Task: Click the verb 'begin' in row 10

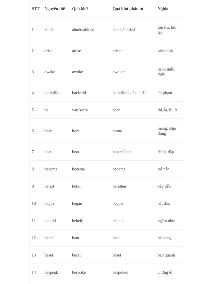Action: 49,203
